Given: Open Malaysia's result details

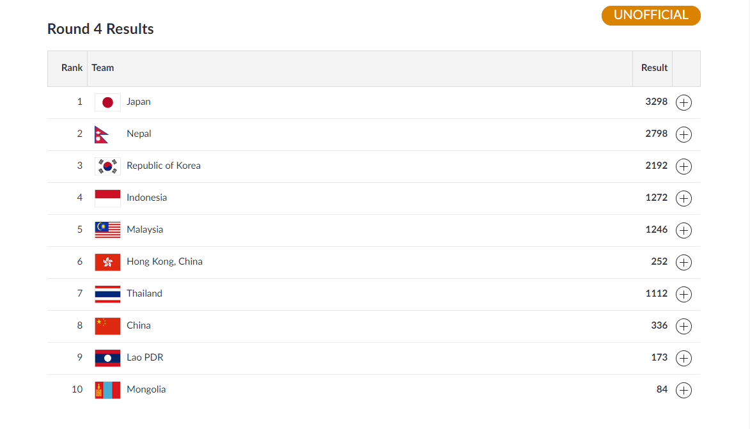Looking at the screenshot, I should pyautogui.click(x=684, y=230).
